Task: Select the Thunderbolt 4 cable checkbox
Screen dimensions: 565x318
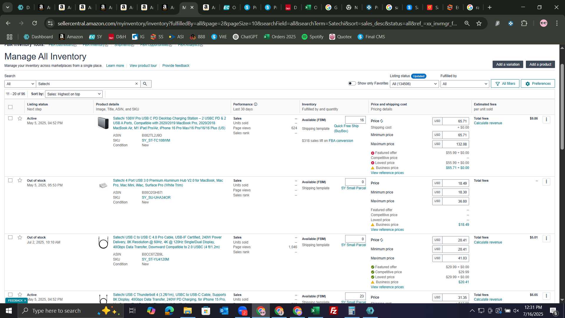Action: click(10, 294)
